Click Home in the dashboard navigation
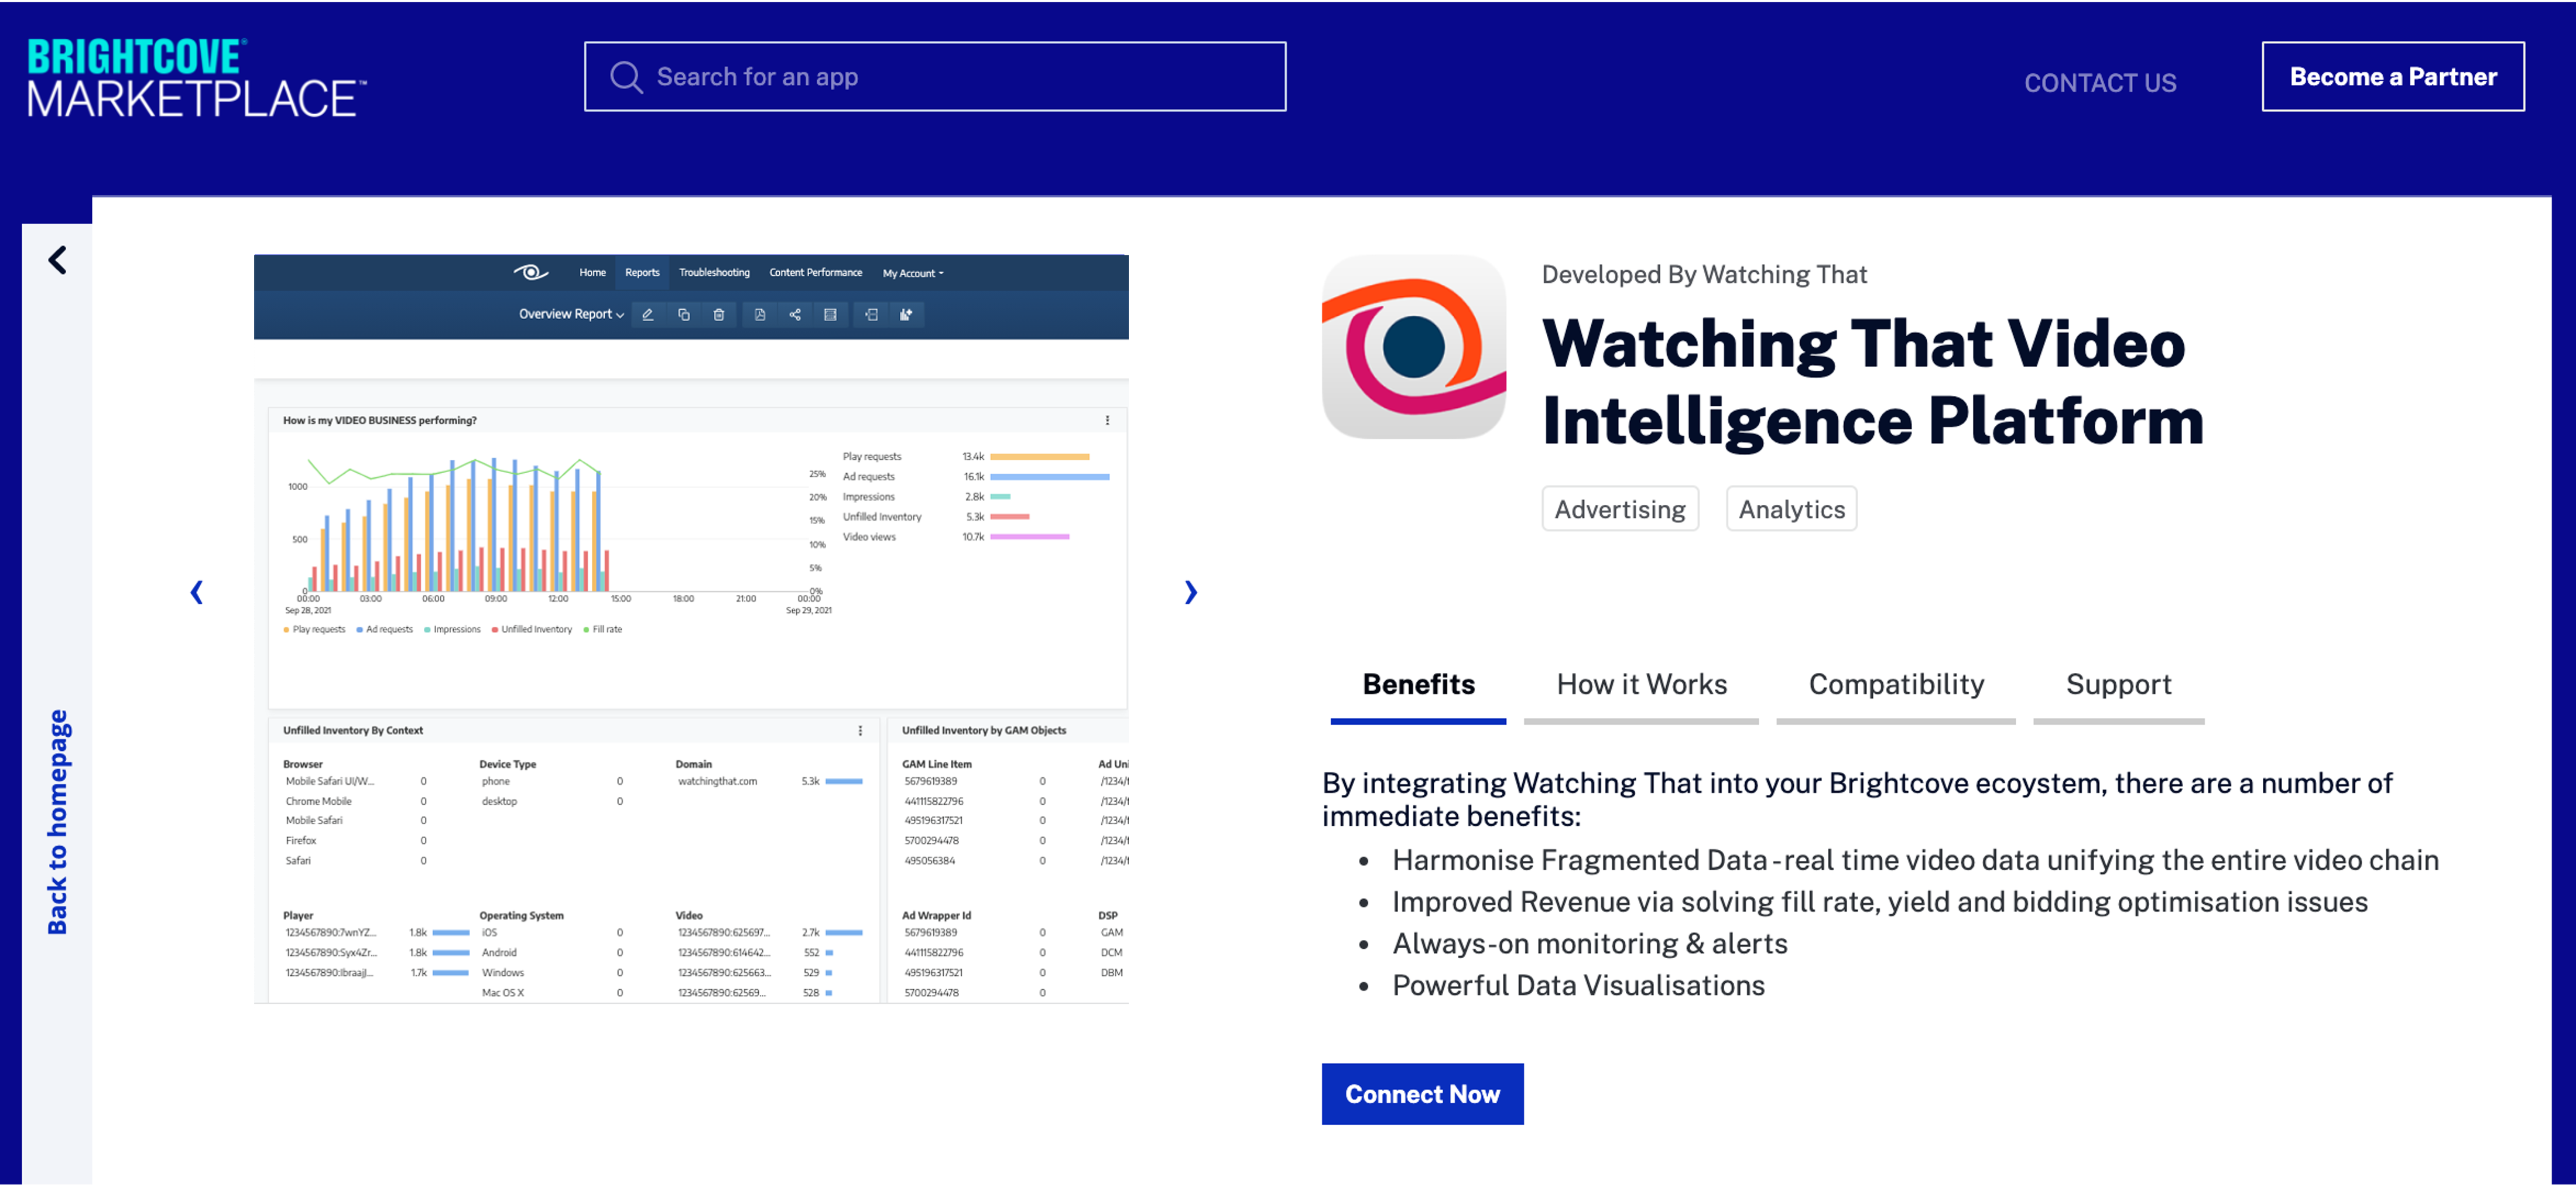2576x1186 pixels. (592, 272)
